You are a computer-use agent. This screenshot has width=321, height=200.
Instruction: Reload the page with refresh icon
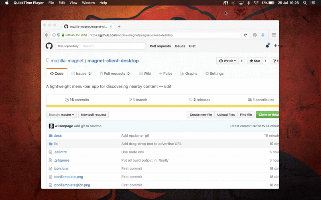coord(245,35)
